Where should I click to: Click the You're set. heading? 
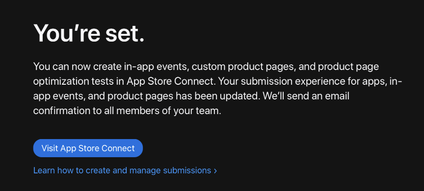89,33
